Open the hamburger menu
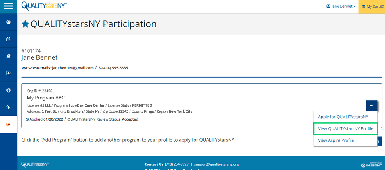This screenshot has height=170, width=385. click(x=8, y=6)
